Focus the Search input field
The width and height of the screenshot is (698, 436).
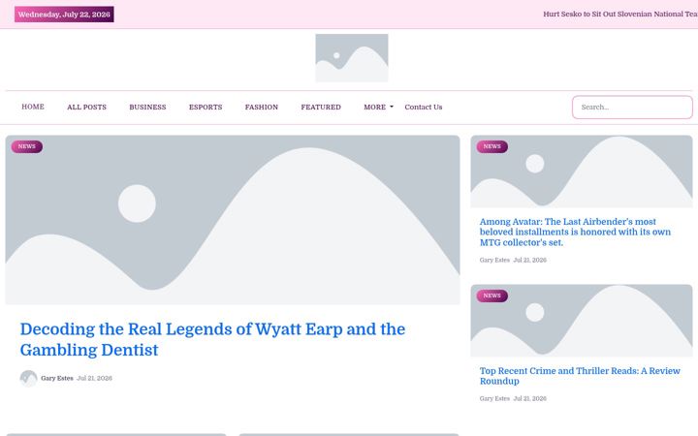pos(632,108)
